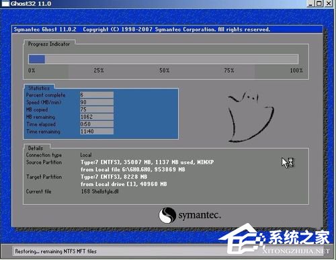Select the Percent complete value field
336x260 pixels.
point(97,95)
